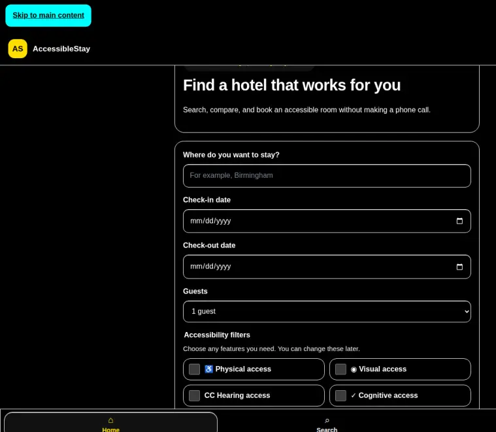Click the AS logo badge
The image size is (496, 432).
pyautogui.click(x=18, y=49)
